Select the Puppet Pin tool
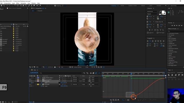The image size is (184, 103). [x=40, y=5]
